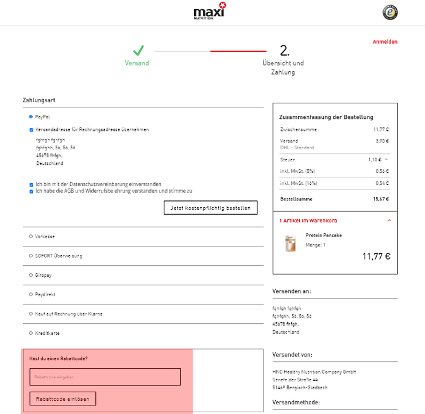
Task: Click the Protein Pancake product name
Action: pos(323,235)
